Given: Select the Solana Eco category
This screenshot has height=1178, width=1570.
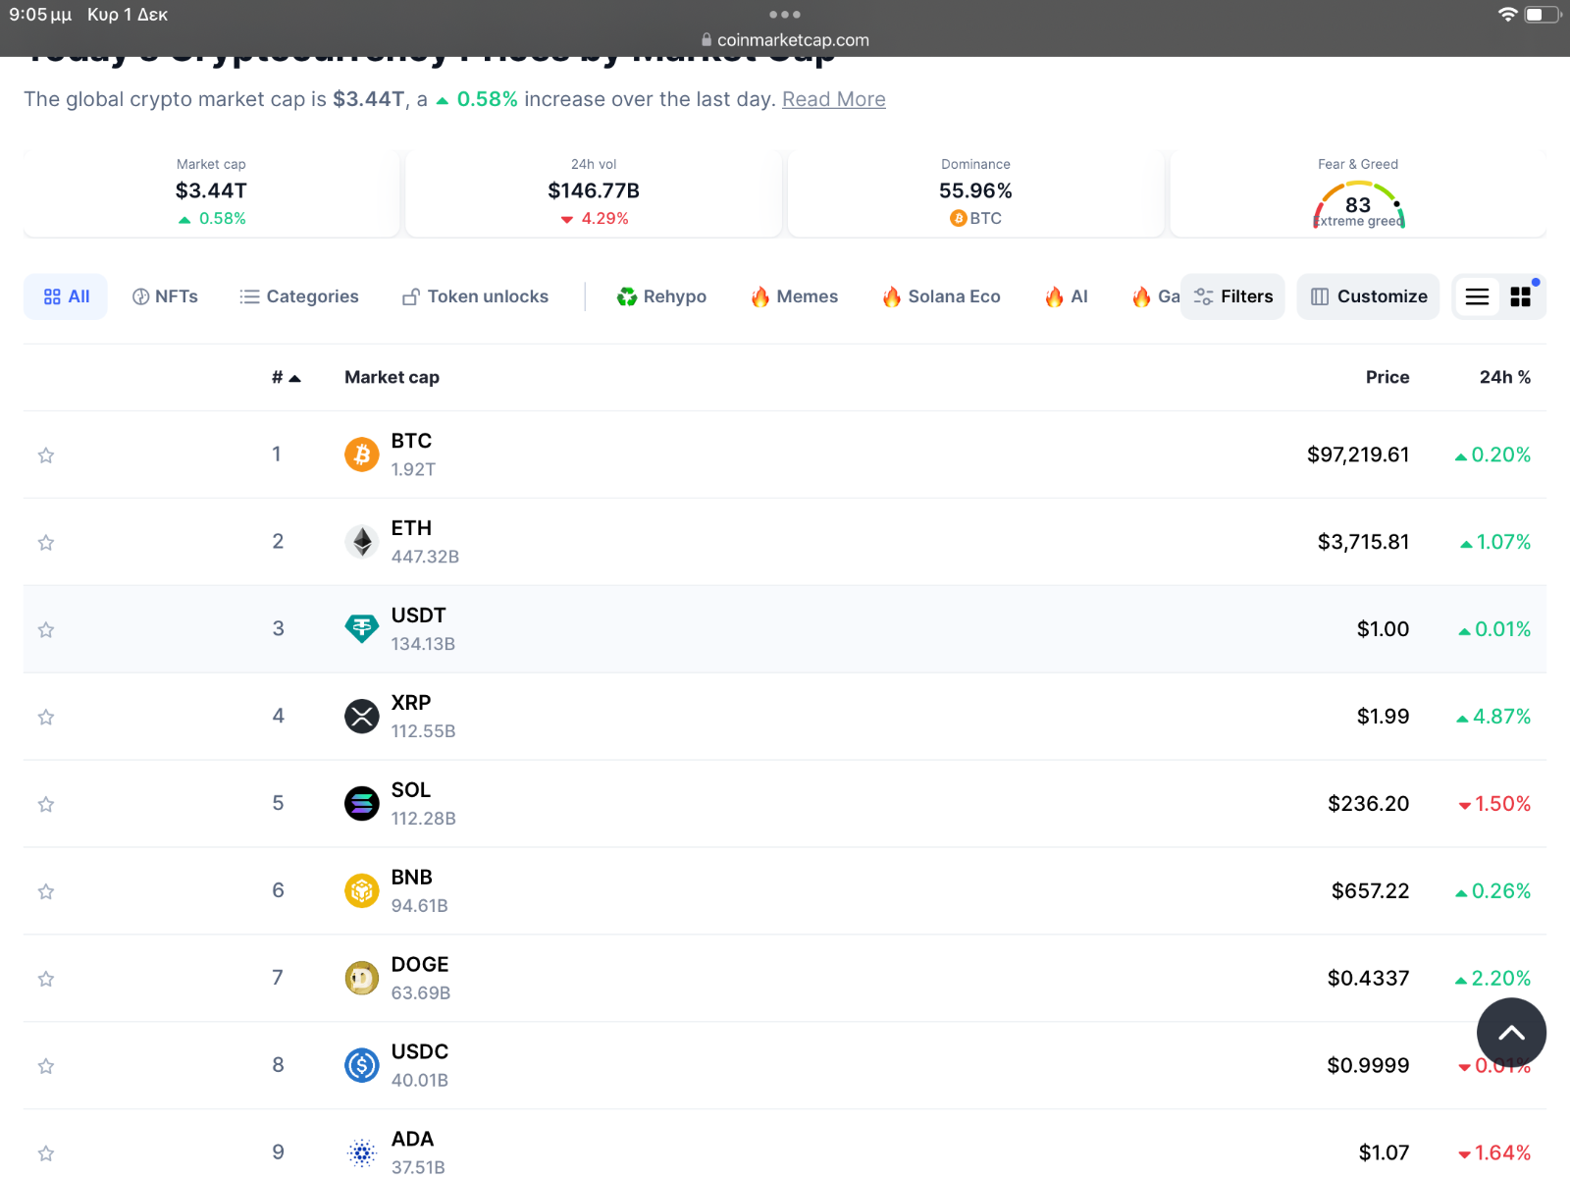Looking at the screenshot, I should (941, 296).
